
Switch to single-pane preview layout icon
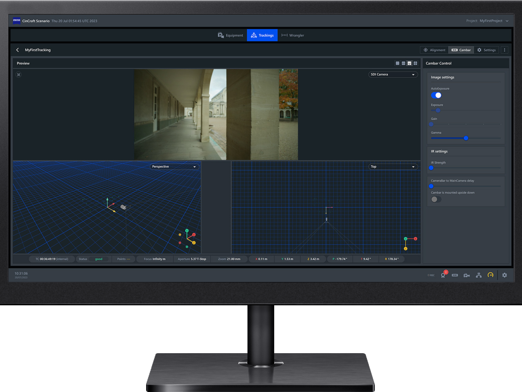(397, 63)
